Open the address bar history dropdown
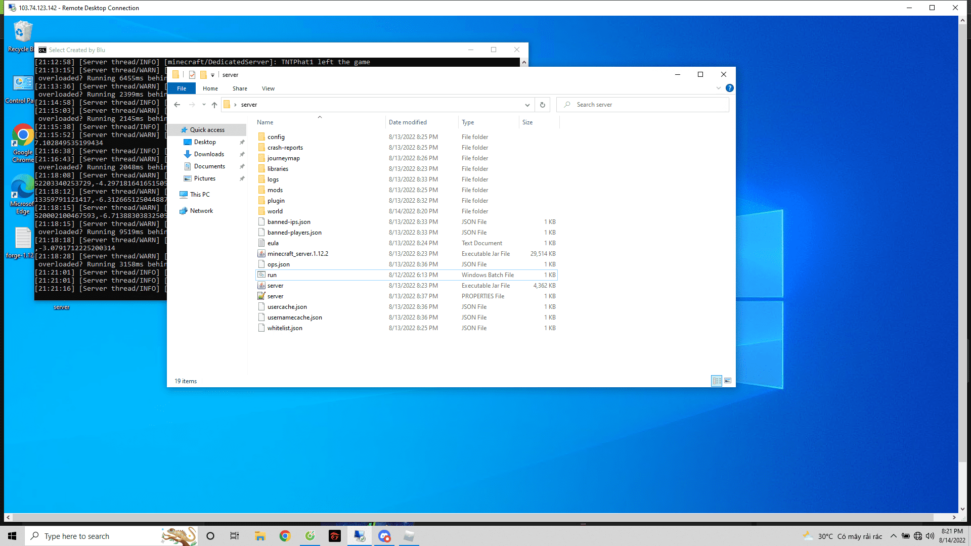971x546 pixels. (527, 105)
